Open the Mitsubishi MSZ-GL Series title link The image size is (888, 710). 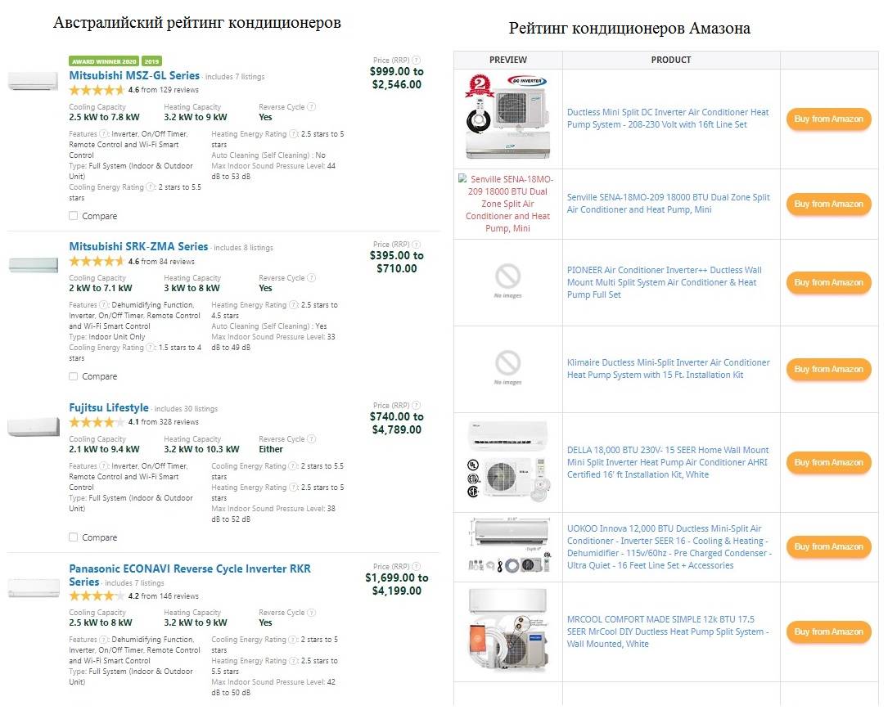point(134,75)
